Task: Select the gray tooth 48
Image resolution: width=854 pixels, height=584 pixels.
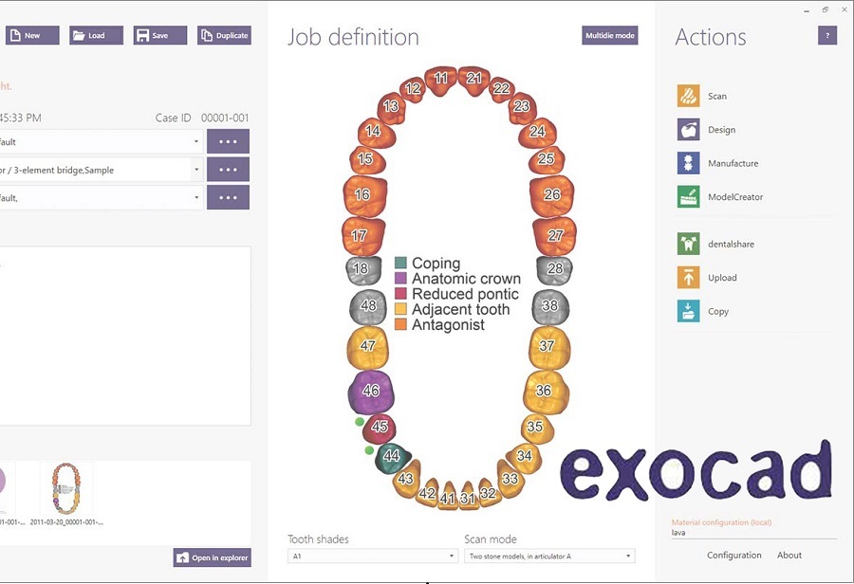Action: pos(367,307)
